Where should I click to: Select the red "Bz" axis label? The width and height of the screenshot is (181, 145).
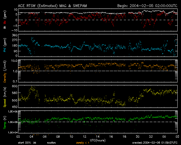[x=5, y=22]
